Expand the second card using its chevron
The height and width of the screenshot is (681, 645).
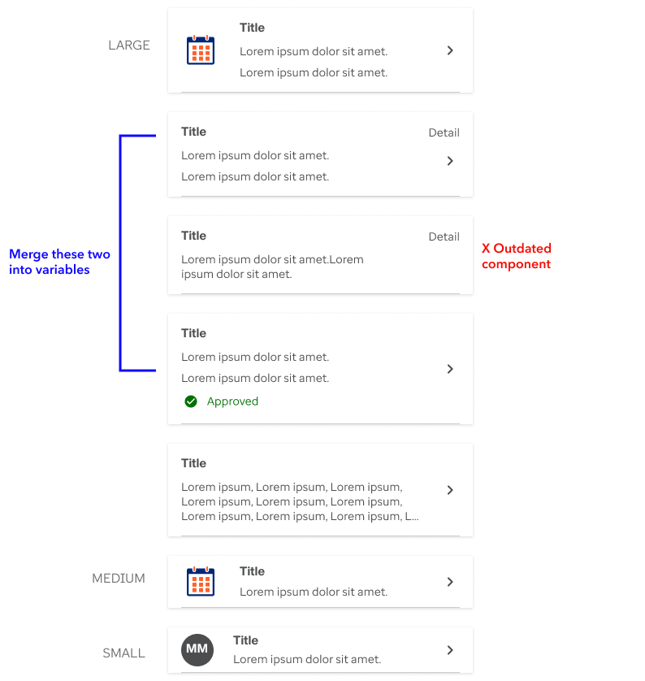pyautogui.click(x=450, y=161)
